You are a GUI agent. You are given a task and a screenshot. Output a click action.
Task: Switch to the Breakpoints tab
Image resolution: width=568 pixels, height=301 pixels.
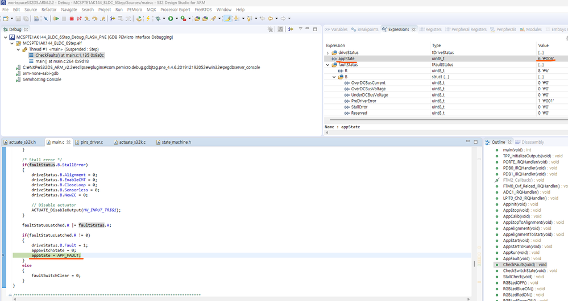(365, 30)
